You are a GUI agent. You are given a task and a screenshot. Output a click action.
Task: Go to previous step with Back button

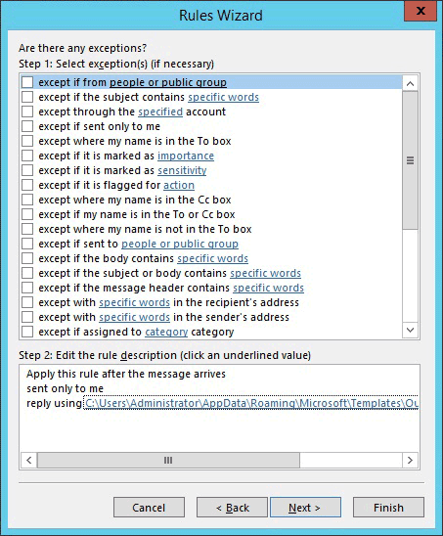(x=232, y=508)
